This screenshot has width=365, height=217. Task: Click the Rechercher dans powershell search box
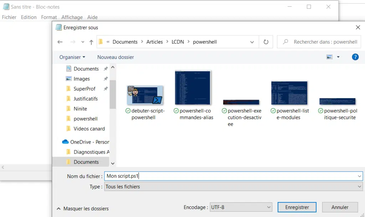(x=319, y=42)
